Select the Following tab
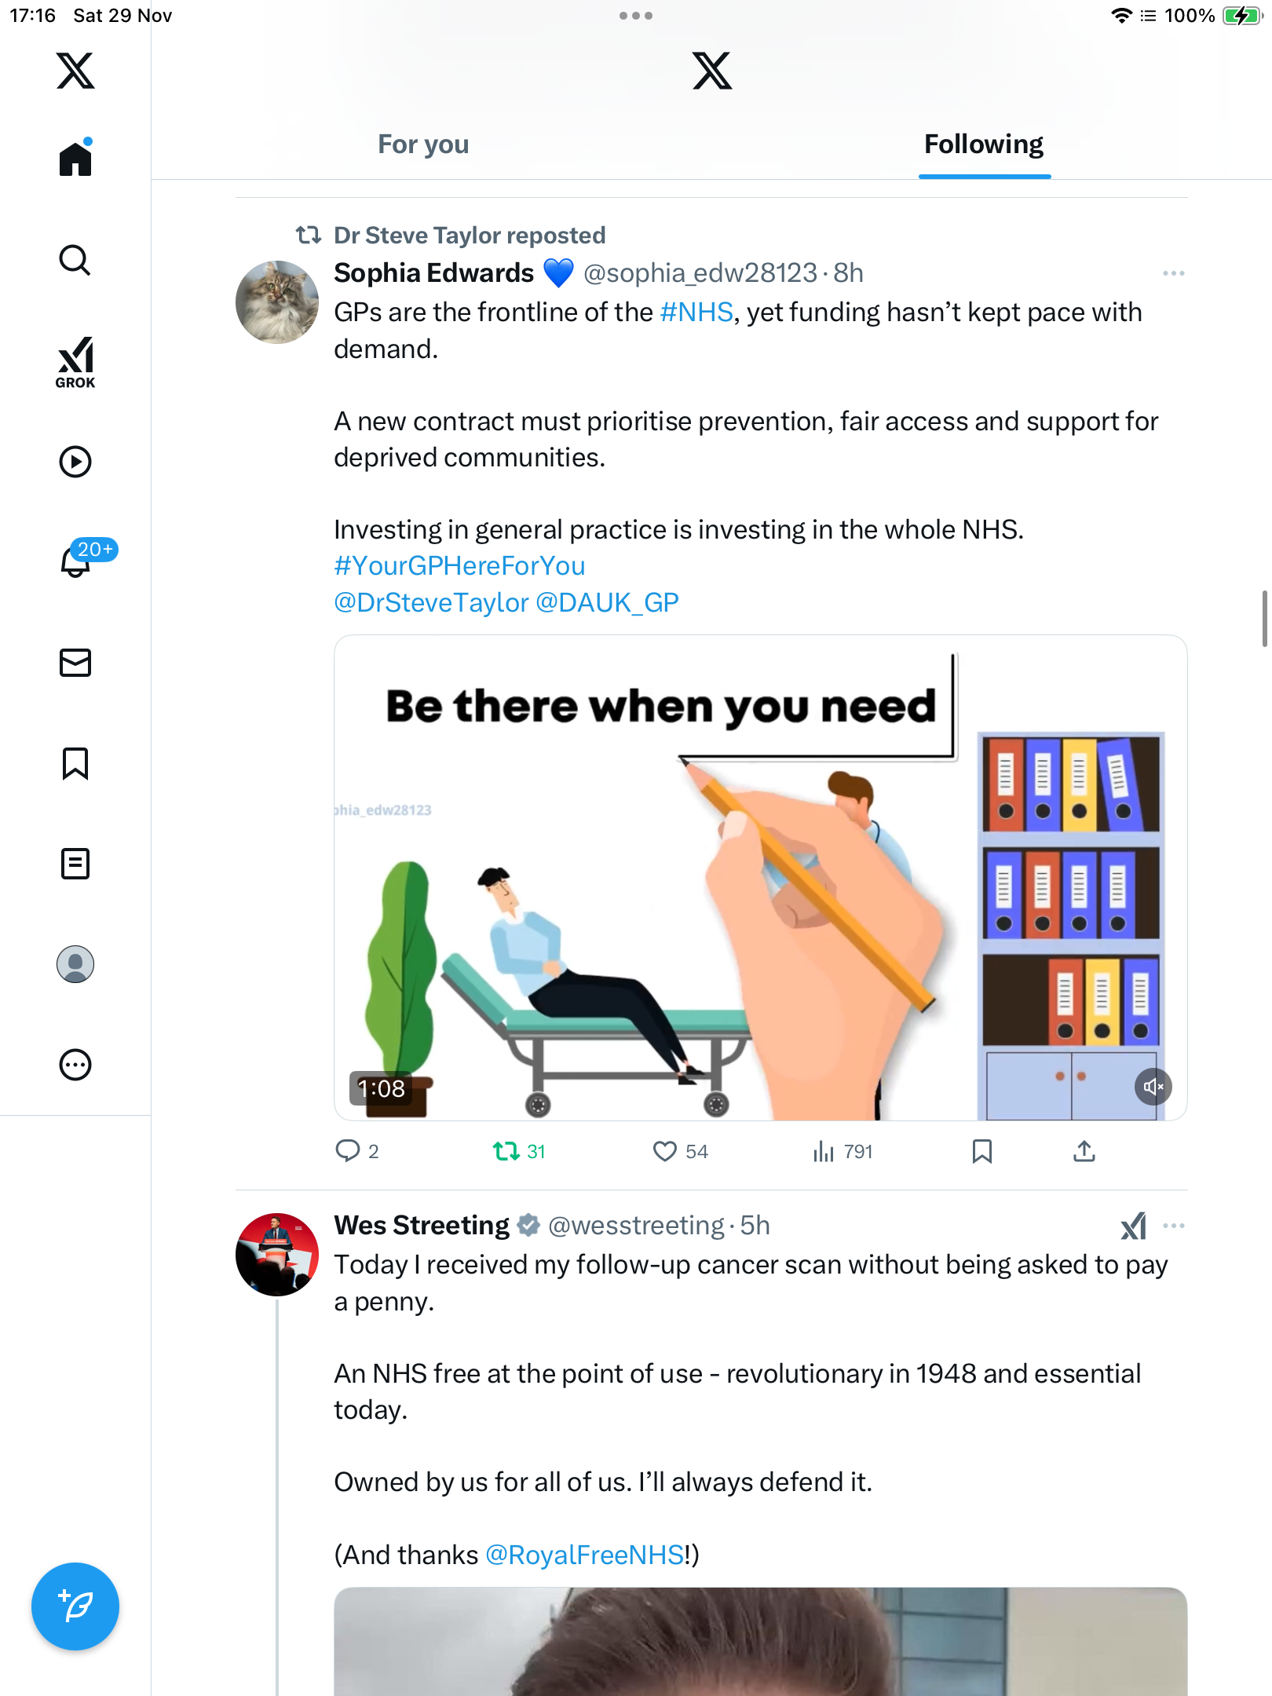1272x1696 pixels. coord(983,144)
